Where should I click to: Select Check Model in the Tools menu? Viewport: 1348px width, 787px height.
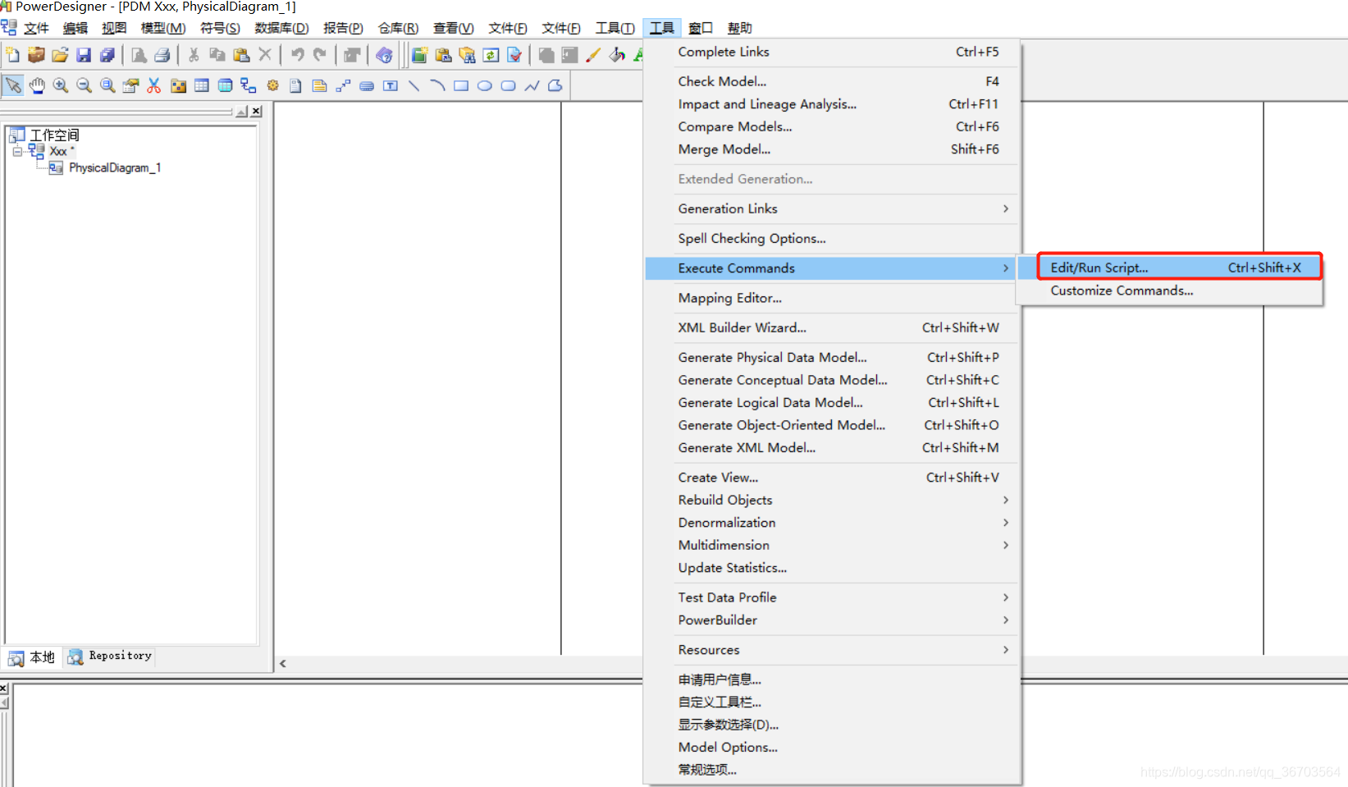point(831,81)
